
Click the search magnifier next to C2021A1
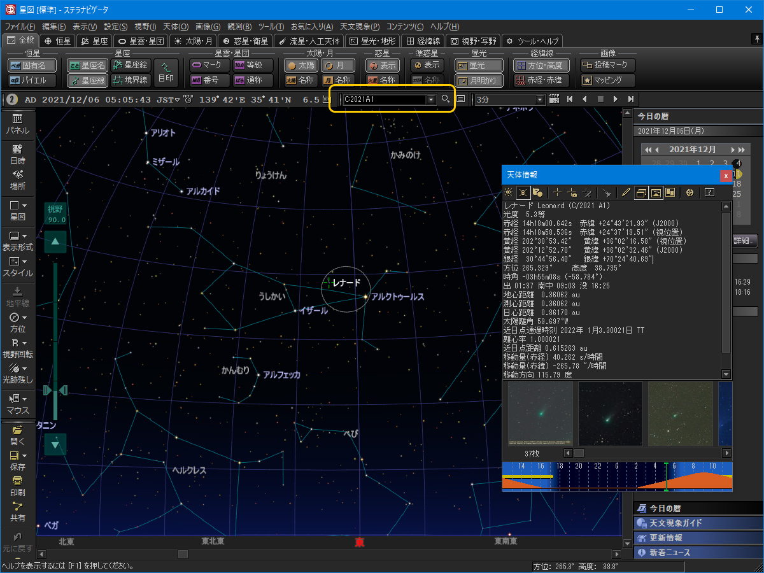tap(446, 99)
